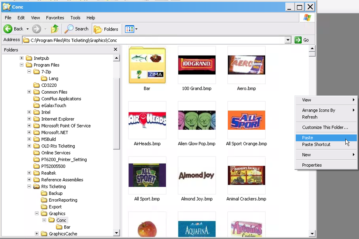
Task: Expand Microsoft Point Of Service node
Action: coord(29,125)
